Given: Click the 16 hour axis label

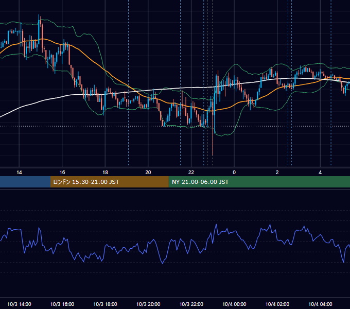Looking at the screenshot, I should pos(62,173).
